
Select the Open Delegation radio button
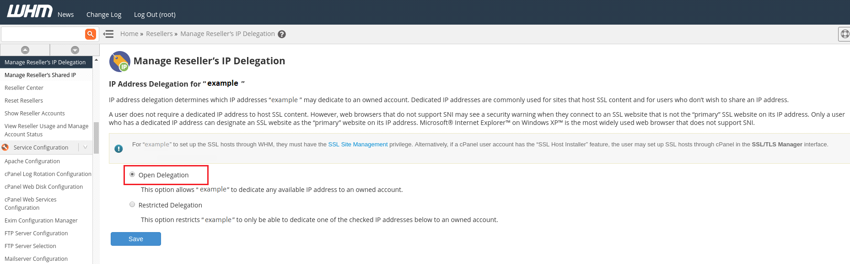point(132,174)
